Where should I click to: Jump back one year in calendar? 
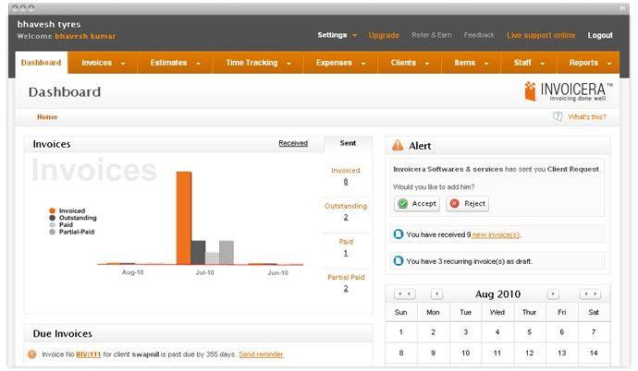tap(404, 294)
